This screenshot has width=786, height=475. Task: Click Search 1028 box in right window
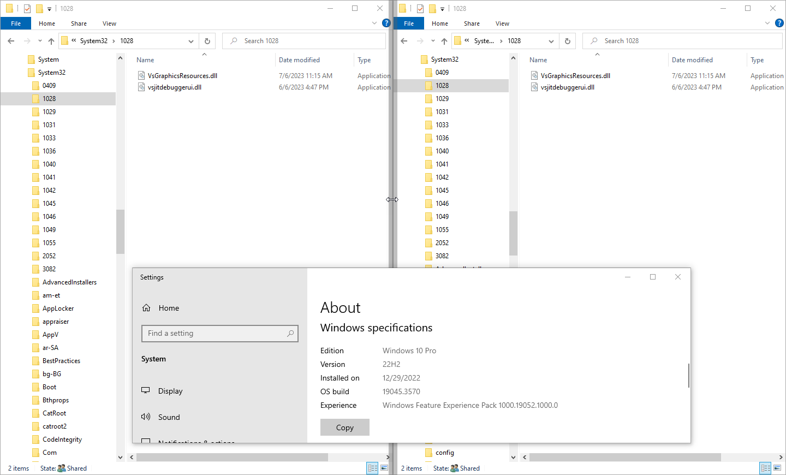[x=682, y=41]
